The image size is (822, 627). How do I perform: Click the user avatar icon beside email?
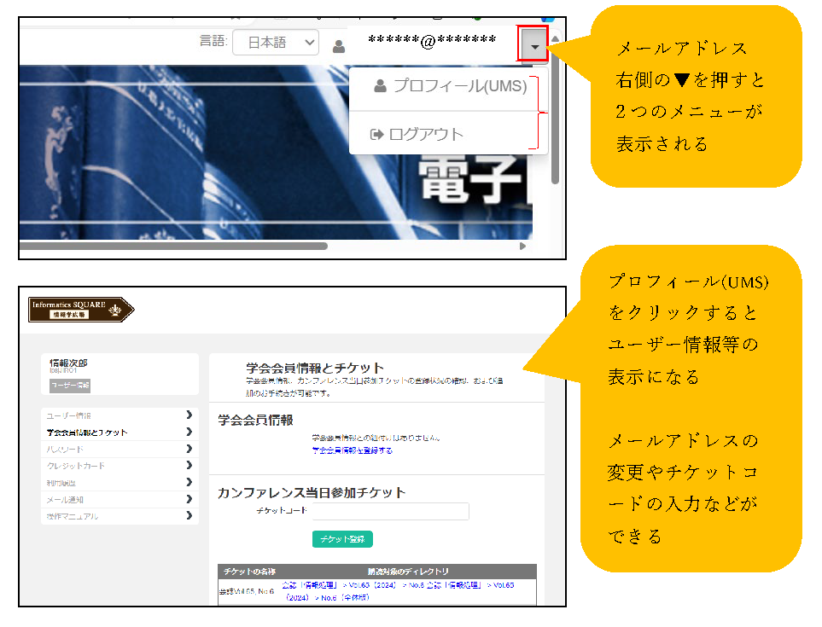(339, 46)
